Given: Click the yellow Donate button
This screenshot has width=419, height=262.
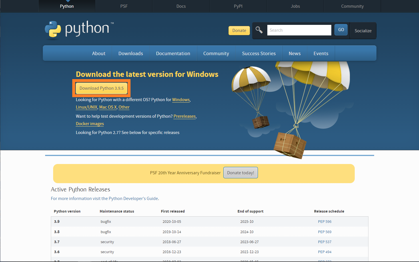Looking at the screenshot, I should point(239,31).
